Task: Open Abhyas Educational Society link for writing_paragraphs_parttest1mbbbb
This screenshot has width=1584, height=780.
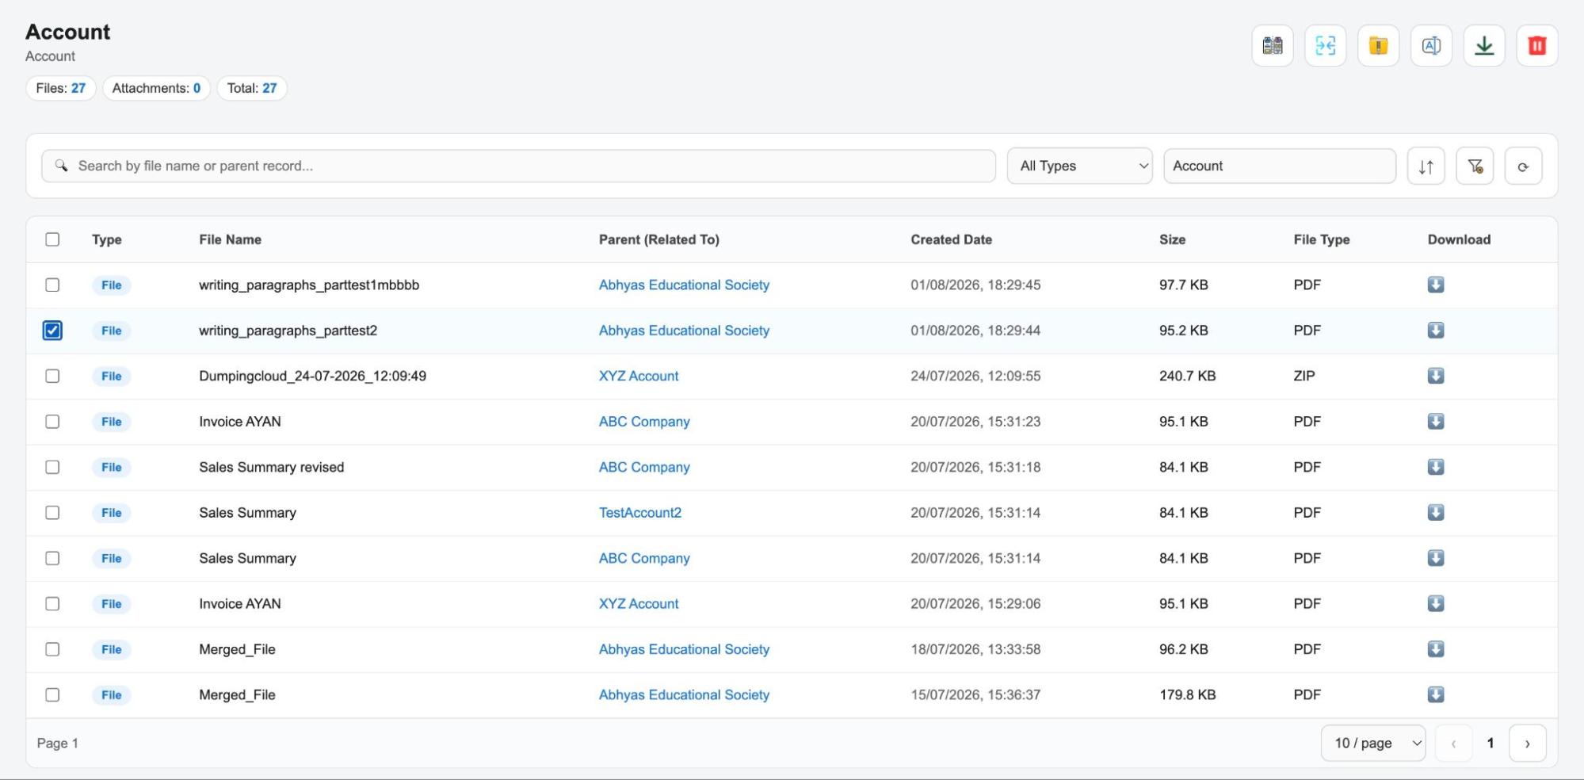Action: (x=684, y=285)
